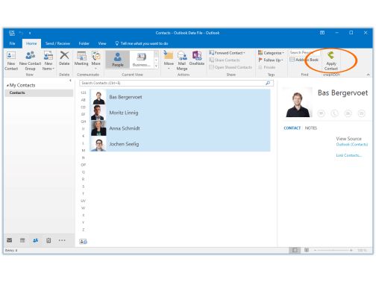The height and width of the screenshot is (282, 376).
Task: Go to People in navigation bar
Action: click(36, 240)
